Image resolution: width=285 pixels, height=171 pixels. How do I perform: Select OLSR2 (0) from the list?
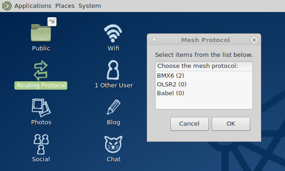(204, 84)
